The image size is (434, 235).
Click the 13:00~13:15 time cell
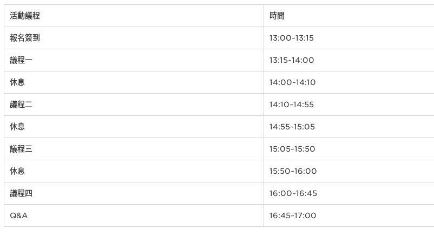349,38
